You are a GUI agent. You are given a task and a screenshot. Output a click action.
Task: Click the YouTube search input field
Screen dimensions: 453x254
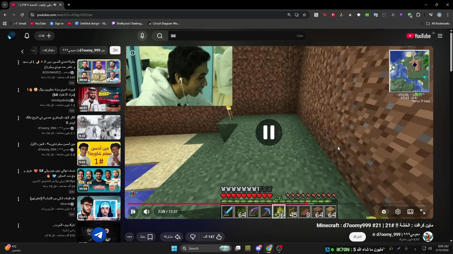(x=237, y=36)
